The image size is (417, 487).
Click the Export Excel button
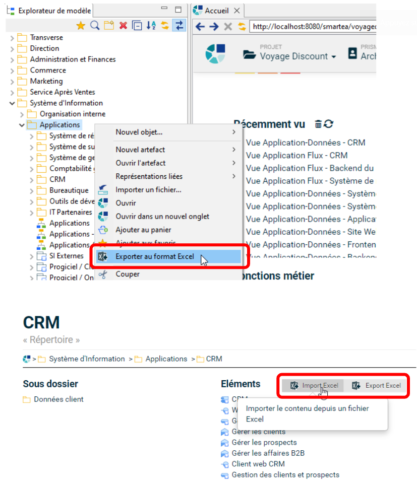coord(377,386)
